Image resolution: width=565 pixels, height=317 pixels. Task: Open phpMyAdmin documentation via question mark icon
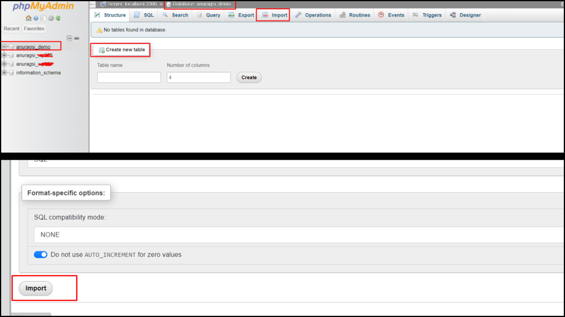(x=36, y=18)
